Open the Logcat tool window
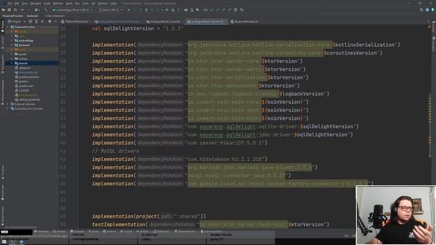 127,231
